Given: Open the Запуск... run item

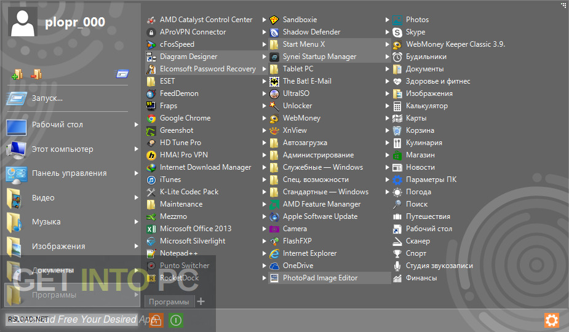Looking at the screenshot, I should point(67,98).
